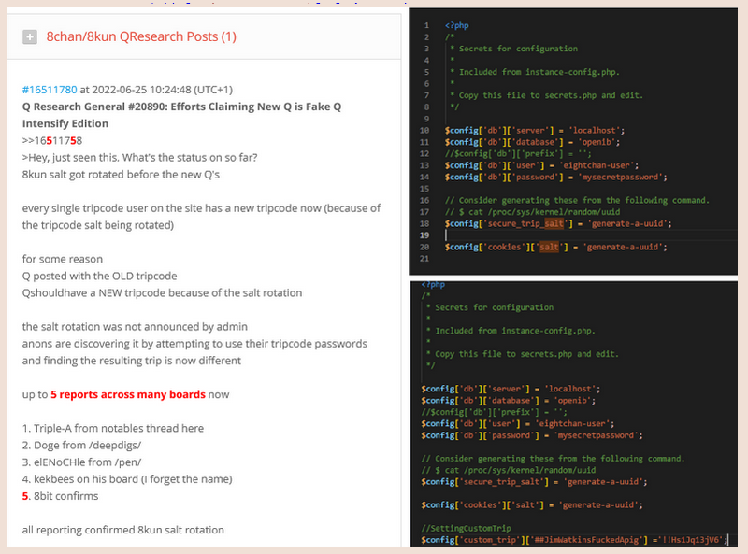Click list item '4. kekbees on his board'

point(127,479)
